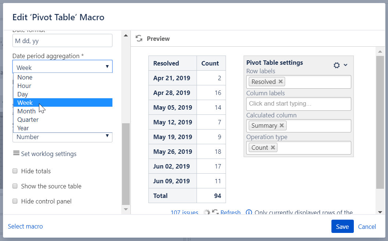Toggle the Hide control panel checkbox
Viewport: 388px width, 241px height.
[15, 201]
